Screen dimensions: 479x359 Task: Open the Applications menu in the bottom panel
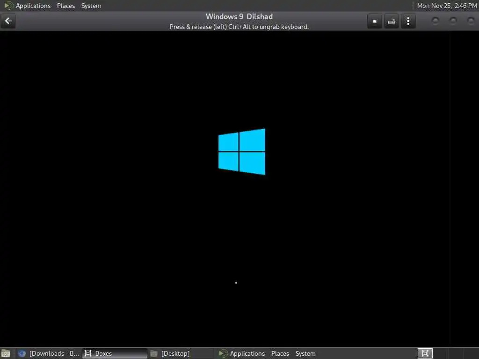coord(247,353)
